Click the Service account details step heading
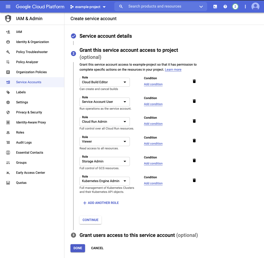This screenshot has height=258, width=264. pos(105,36)
